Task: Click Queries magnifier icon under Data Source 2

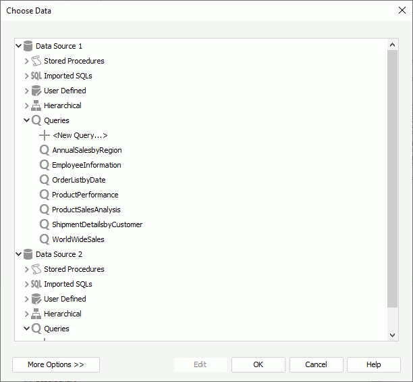Action: click(x=36, y=329)
